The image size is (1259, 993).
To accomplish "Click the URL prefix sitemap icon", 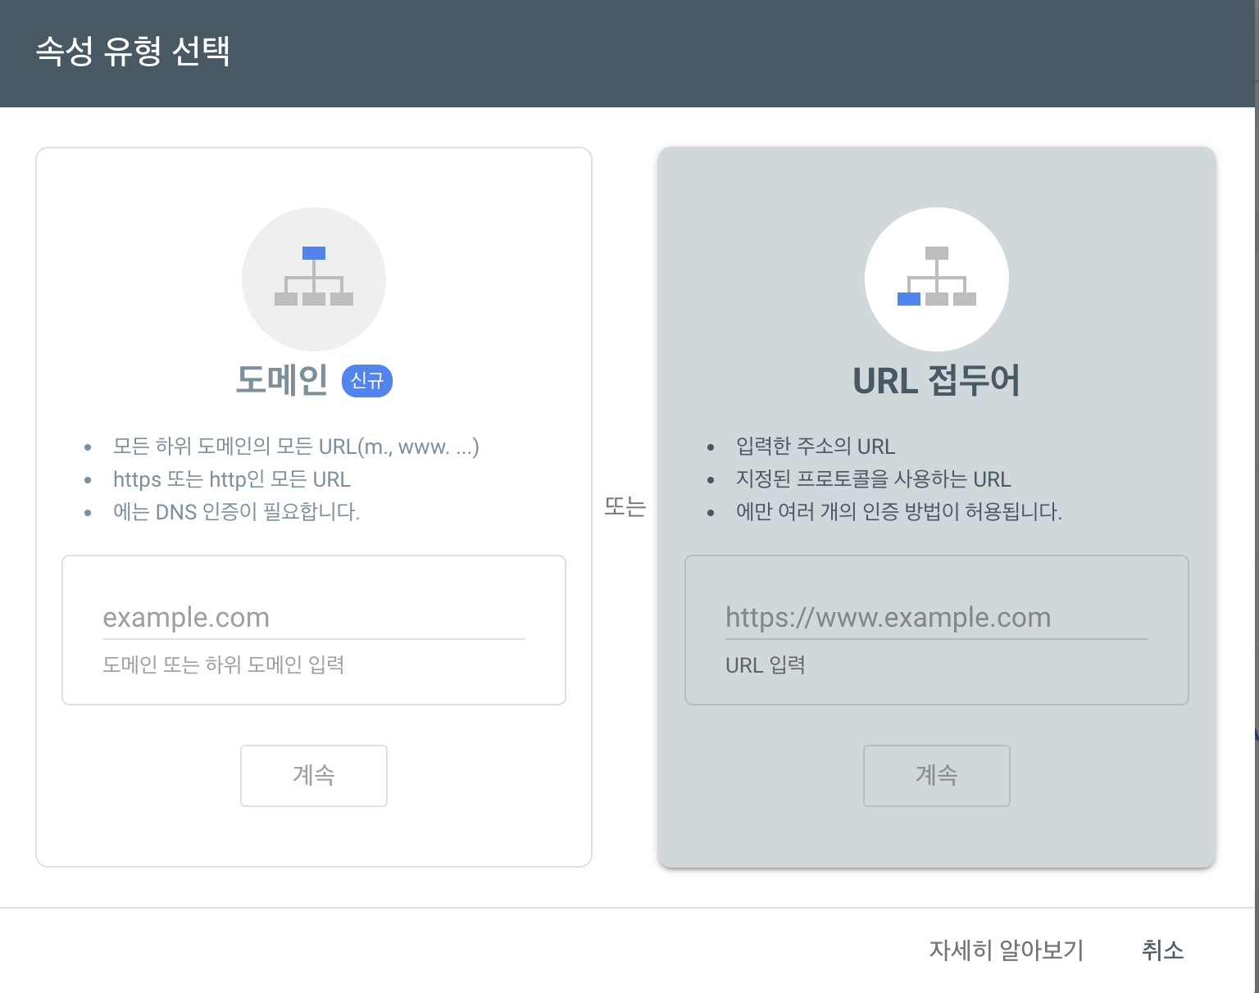I will pos(937,279).
